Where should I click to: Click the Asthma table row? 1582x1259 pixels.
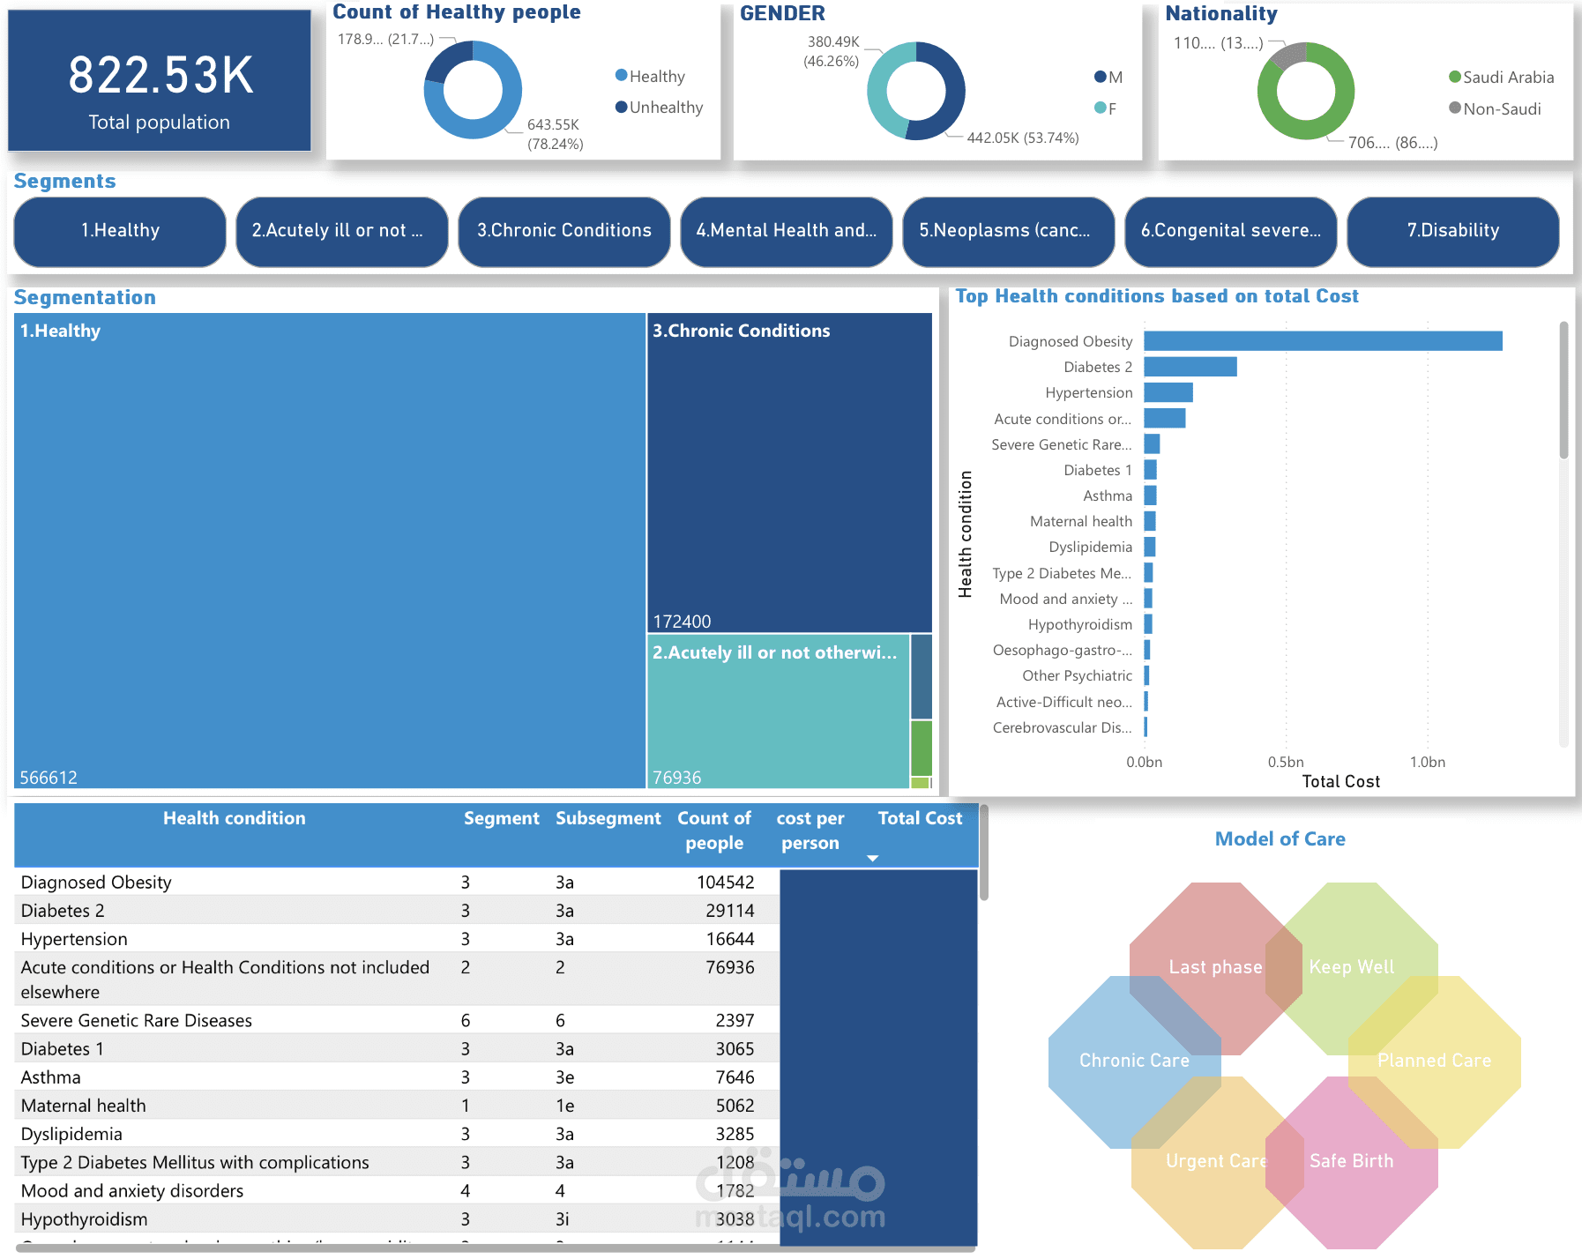pyautogui.click(x=397, y=1077)
